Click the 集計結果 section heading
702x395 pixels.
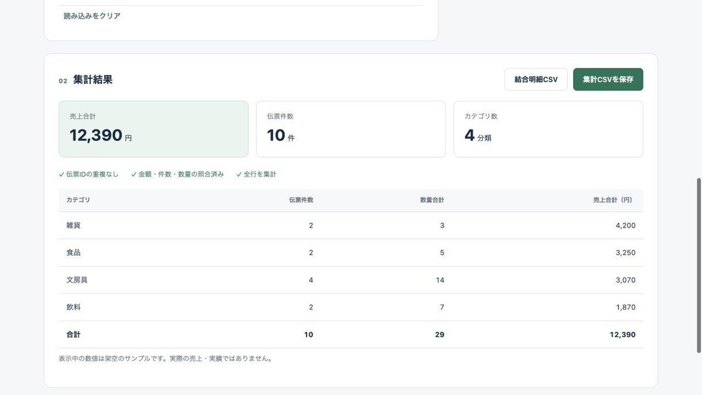pyautogui.click(x=93, y=80)
